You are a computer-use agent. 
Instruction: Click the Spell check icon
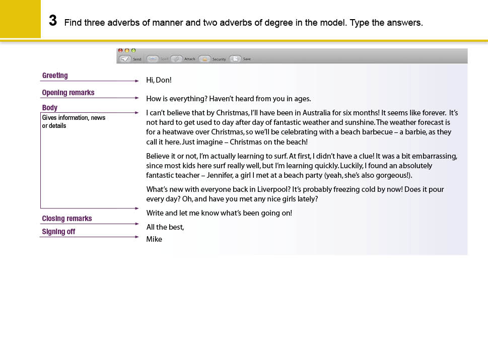(x=153, y=59)
